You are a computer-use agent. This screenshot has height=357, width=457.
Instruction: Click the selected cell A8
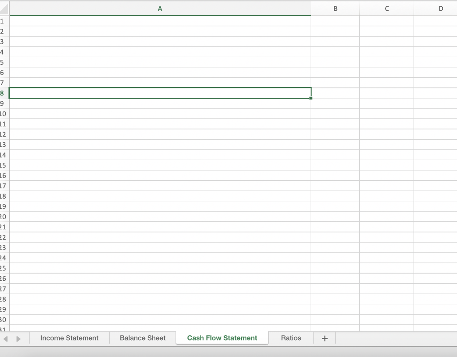160,93
